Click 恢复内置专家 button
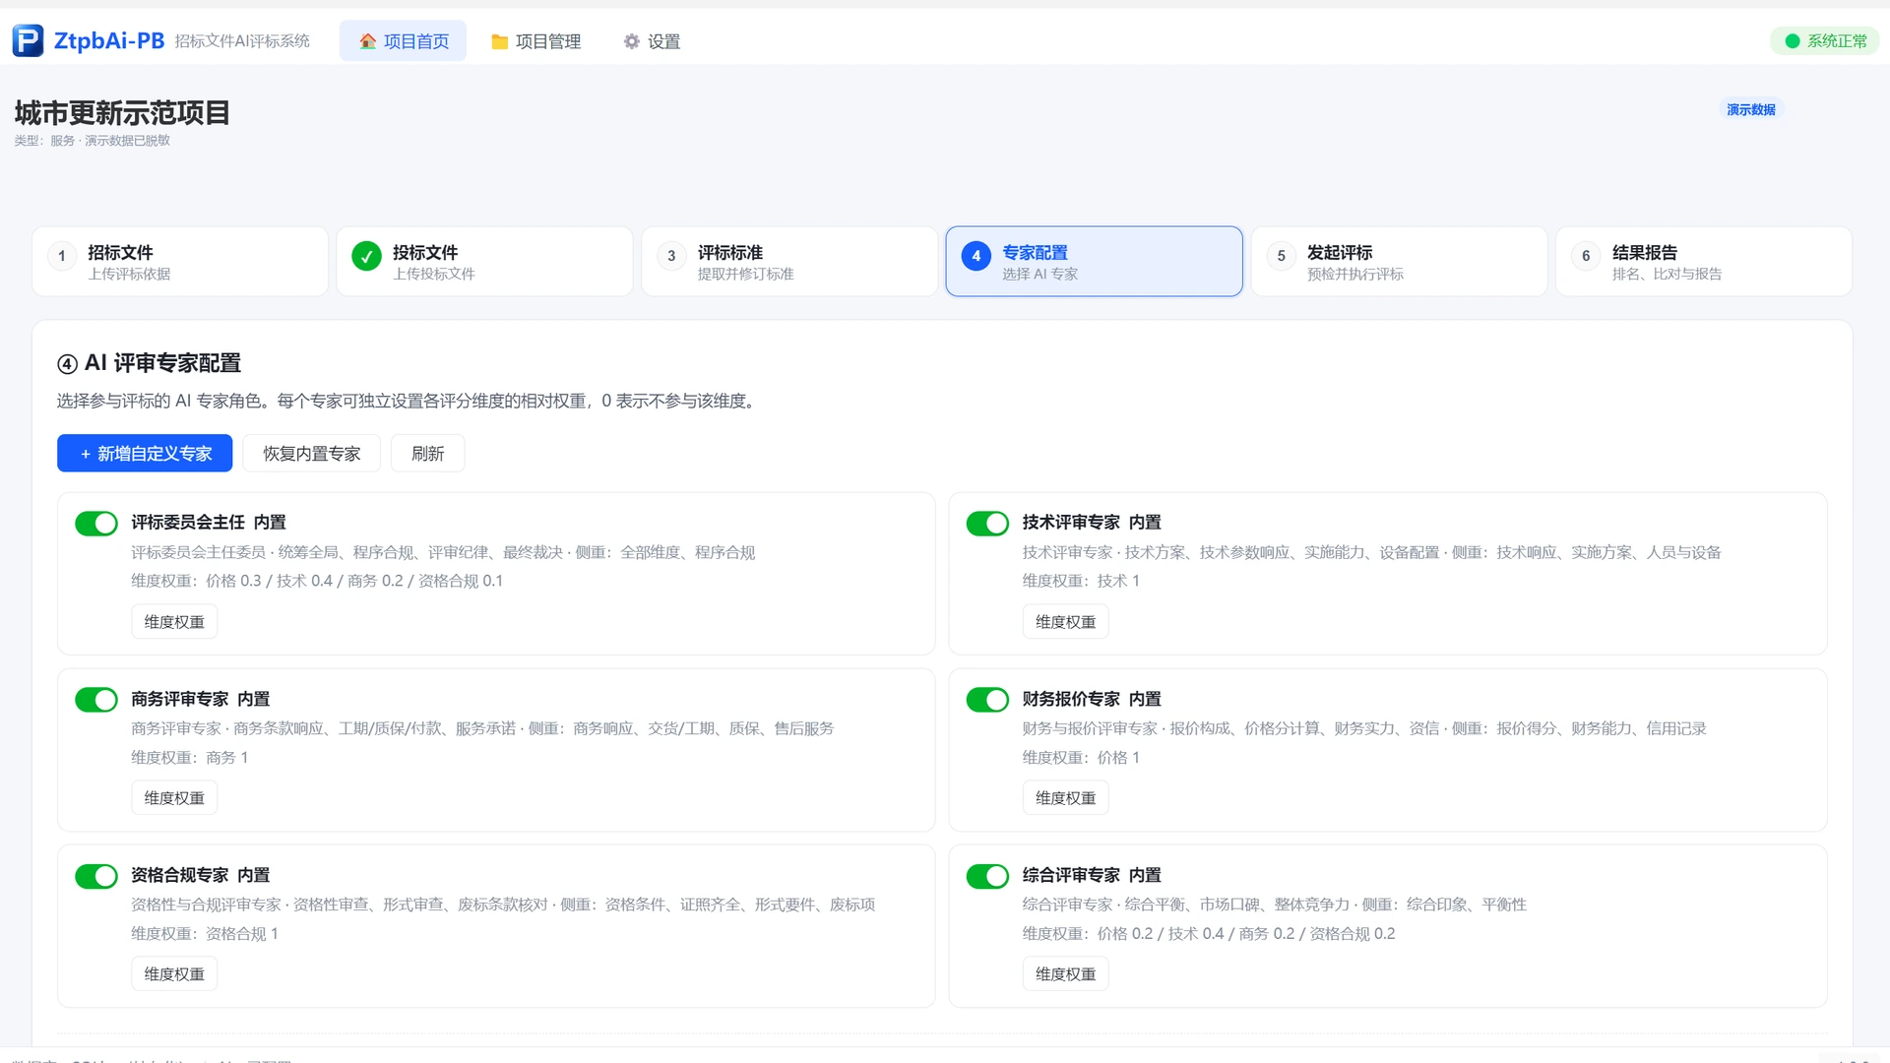 [x=311, y=454]
